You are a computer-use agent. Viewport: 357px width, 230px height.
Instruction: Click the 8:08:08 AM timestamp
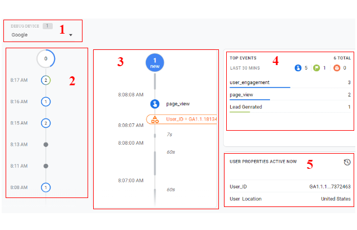pyautogui.click(x=131, y=95)
